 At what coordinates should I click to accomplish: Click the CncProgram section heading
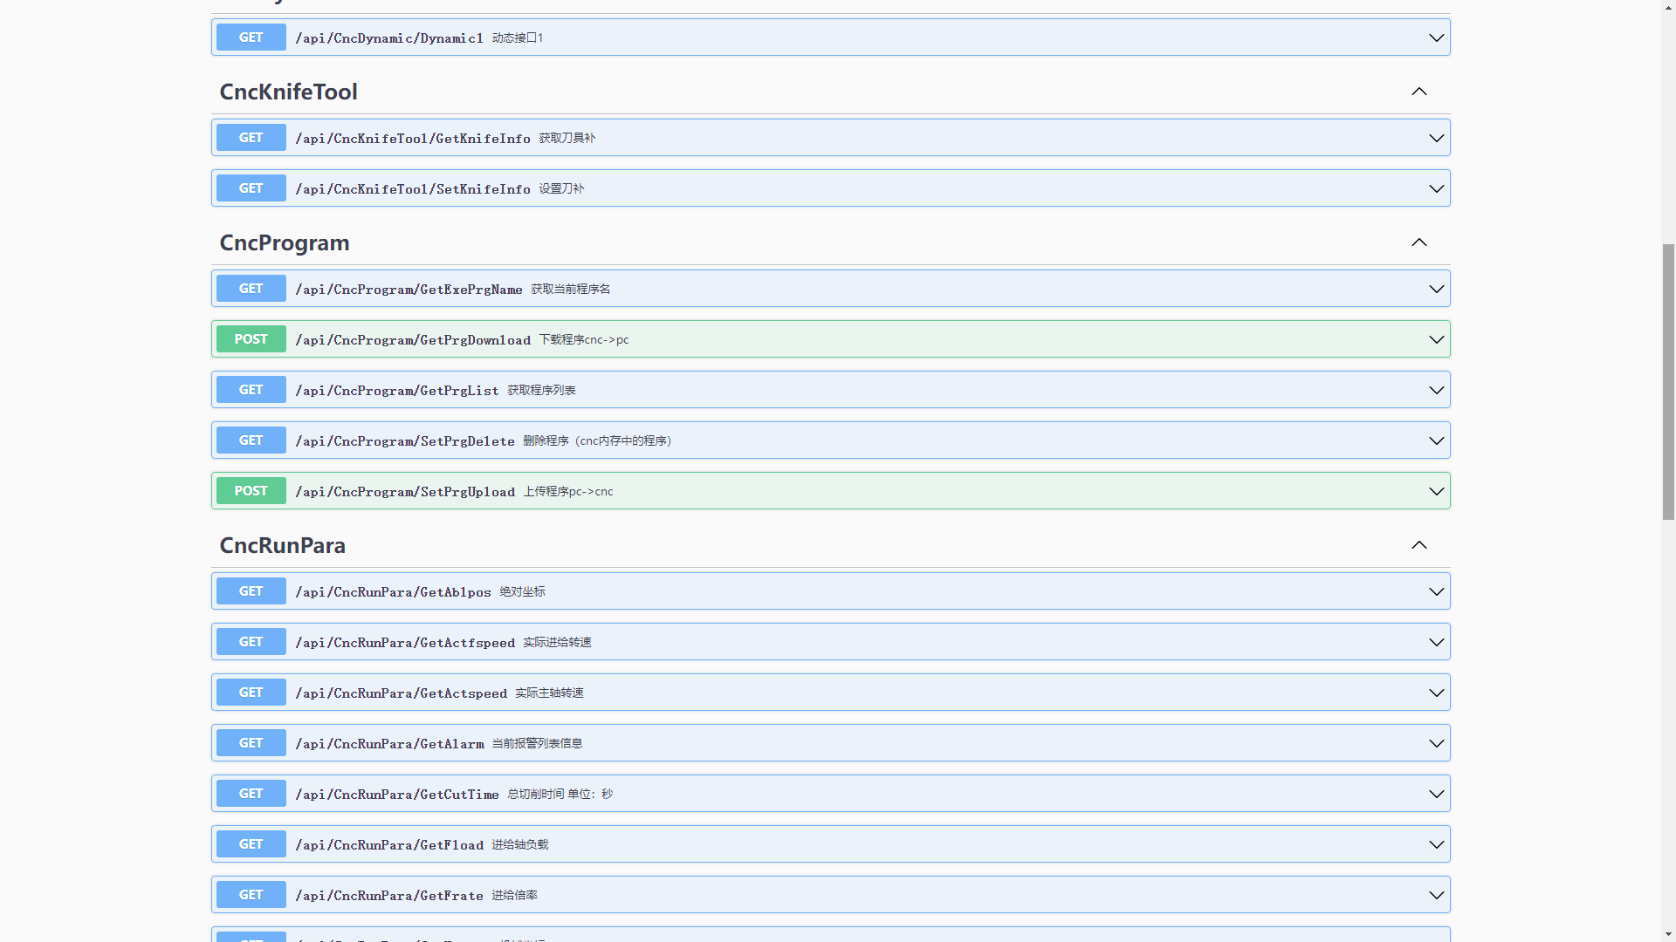coord(285,242)
